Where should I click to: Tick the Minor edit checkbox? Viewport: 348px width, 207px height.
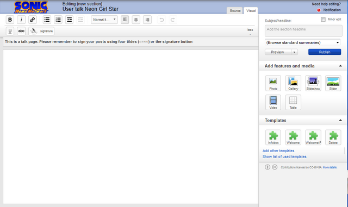point(323,20)
